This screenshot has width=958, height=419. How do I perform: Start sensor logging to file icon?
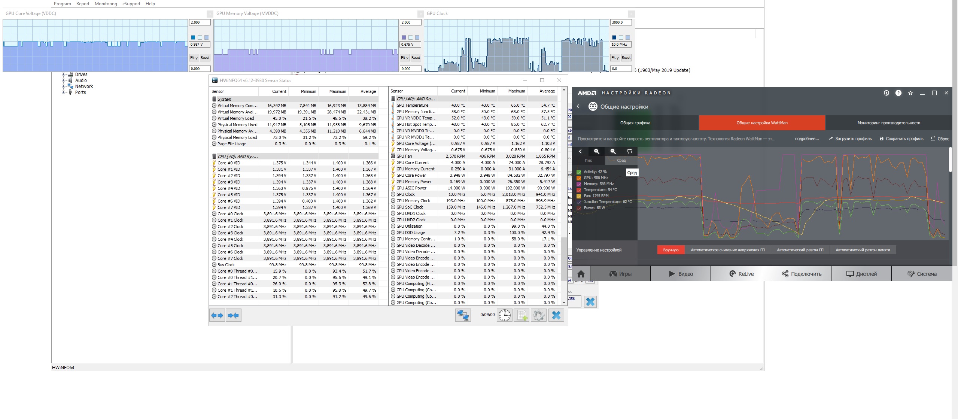[522, 315]
